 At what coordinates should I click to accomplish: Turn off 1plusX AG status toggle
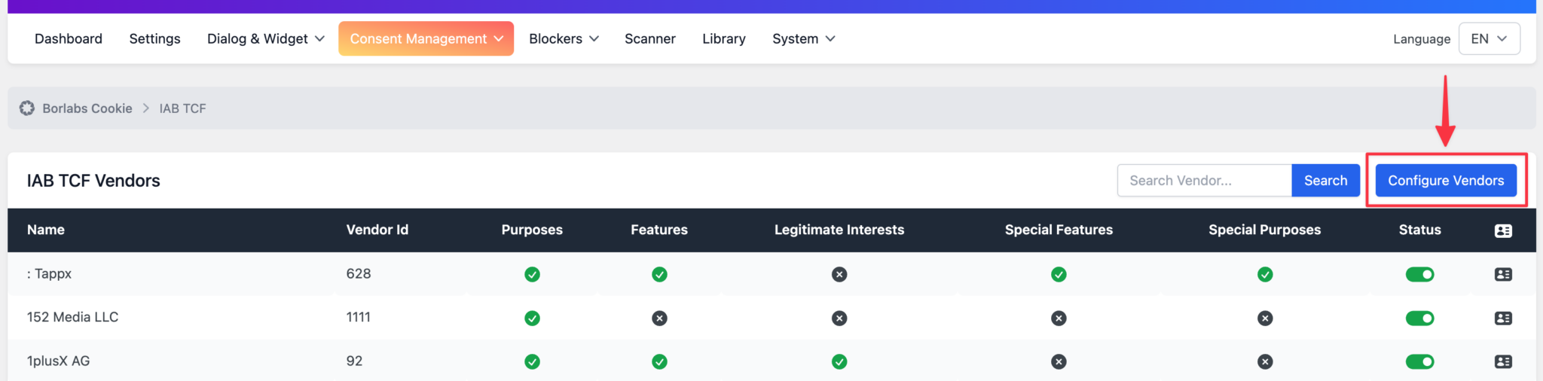[x=1419, y=362]
